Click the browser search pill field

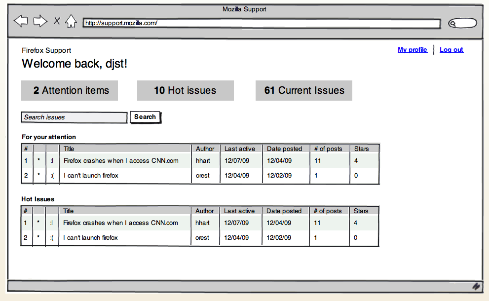(x=462, y=23)
